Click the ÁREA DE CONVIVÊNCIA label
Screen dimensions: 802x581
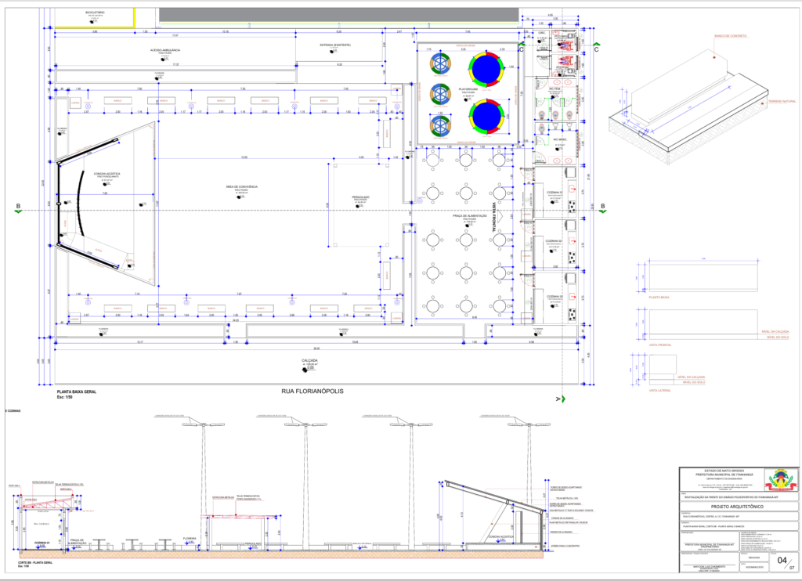(242, 187)
